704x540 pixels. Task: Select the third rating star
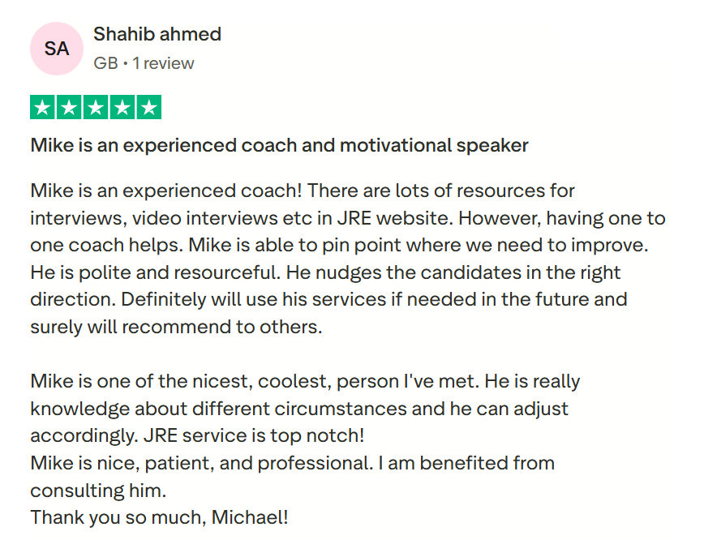pyautogui.click(x=96, y=107)
